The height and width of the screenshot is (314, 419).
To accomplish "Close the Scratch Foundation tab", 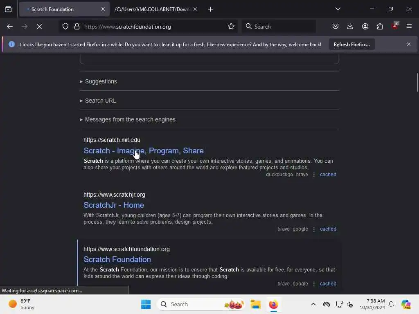I will pos(103,9).
